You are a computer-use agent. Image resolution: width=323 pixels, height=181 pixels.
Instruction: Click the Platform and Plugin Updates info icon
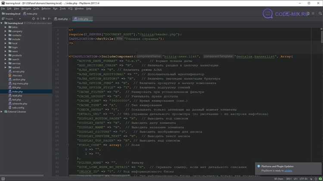coord(258,166)
